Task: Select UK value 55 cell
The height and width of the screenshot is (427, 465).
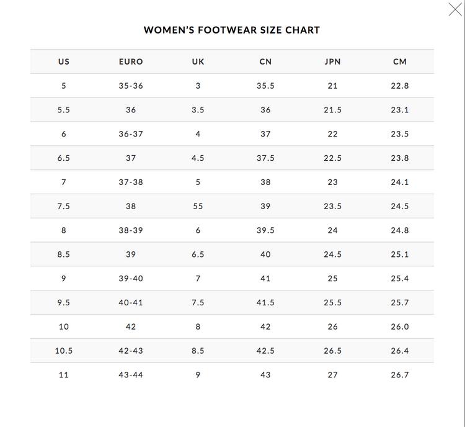Action: (x=198, y=206)
